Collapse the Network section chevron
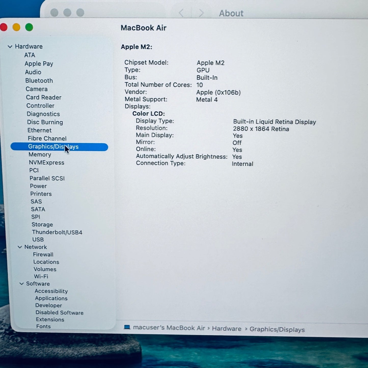The width and height of the screenshot is (368, 368). point(20,247)
